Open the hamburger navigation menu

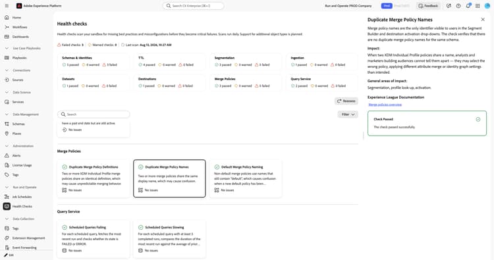click(7, 6)
